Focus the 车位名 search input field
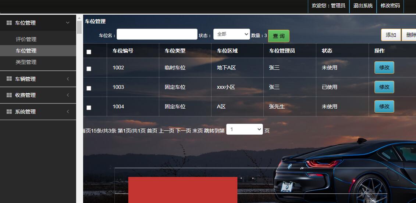416x203 pixels. [x=157, y=34]
